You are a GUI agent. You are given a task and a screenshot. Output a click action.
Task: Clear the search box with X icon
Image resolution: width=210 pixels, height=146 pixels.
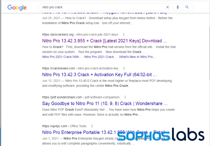168,7
